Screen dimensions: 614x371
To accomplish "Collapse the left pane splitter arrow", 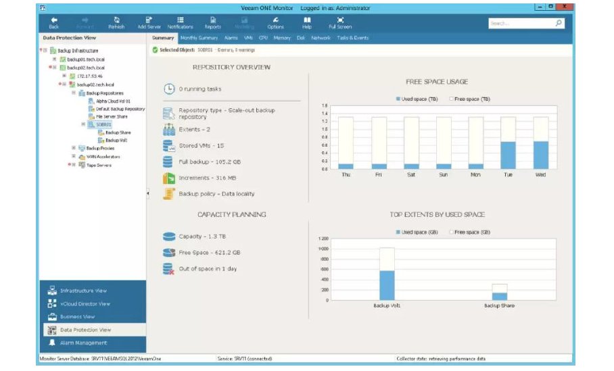I will 147,193.
